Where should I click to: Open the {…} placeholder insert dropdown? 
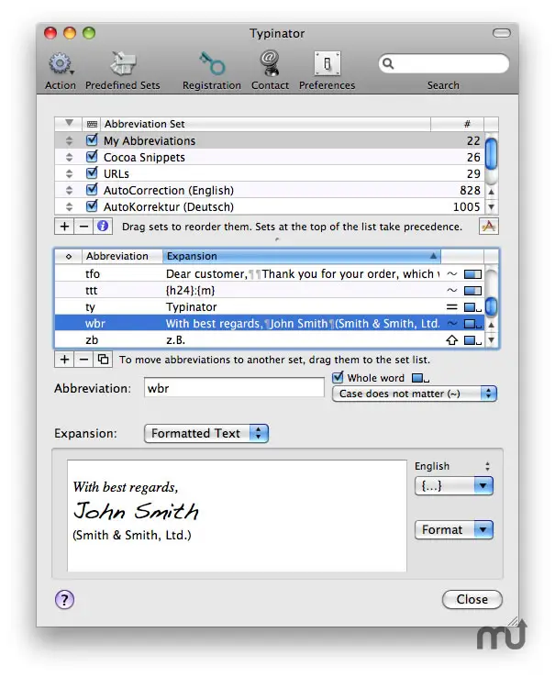coord(453,486)
